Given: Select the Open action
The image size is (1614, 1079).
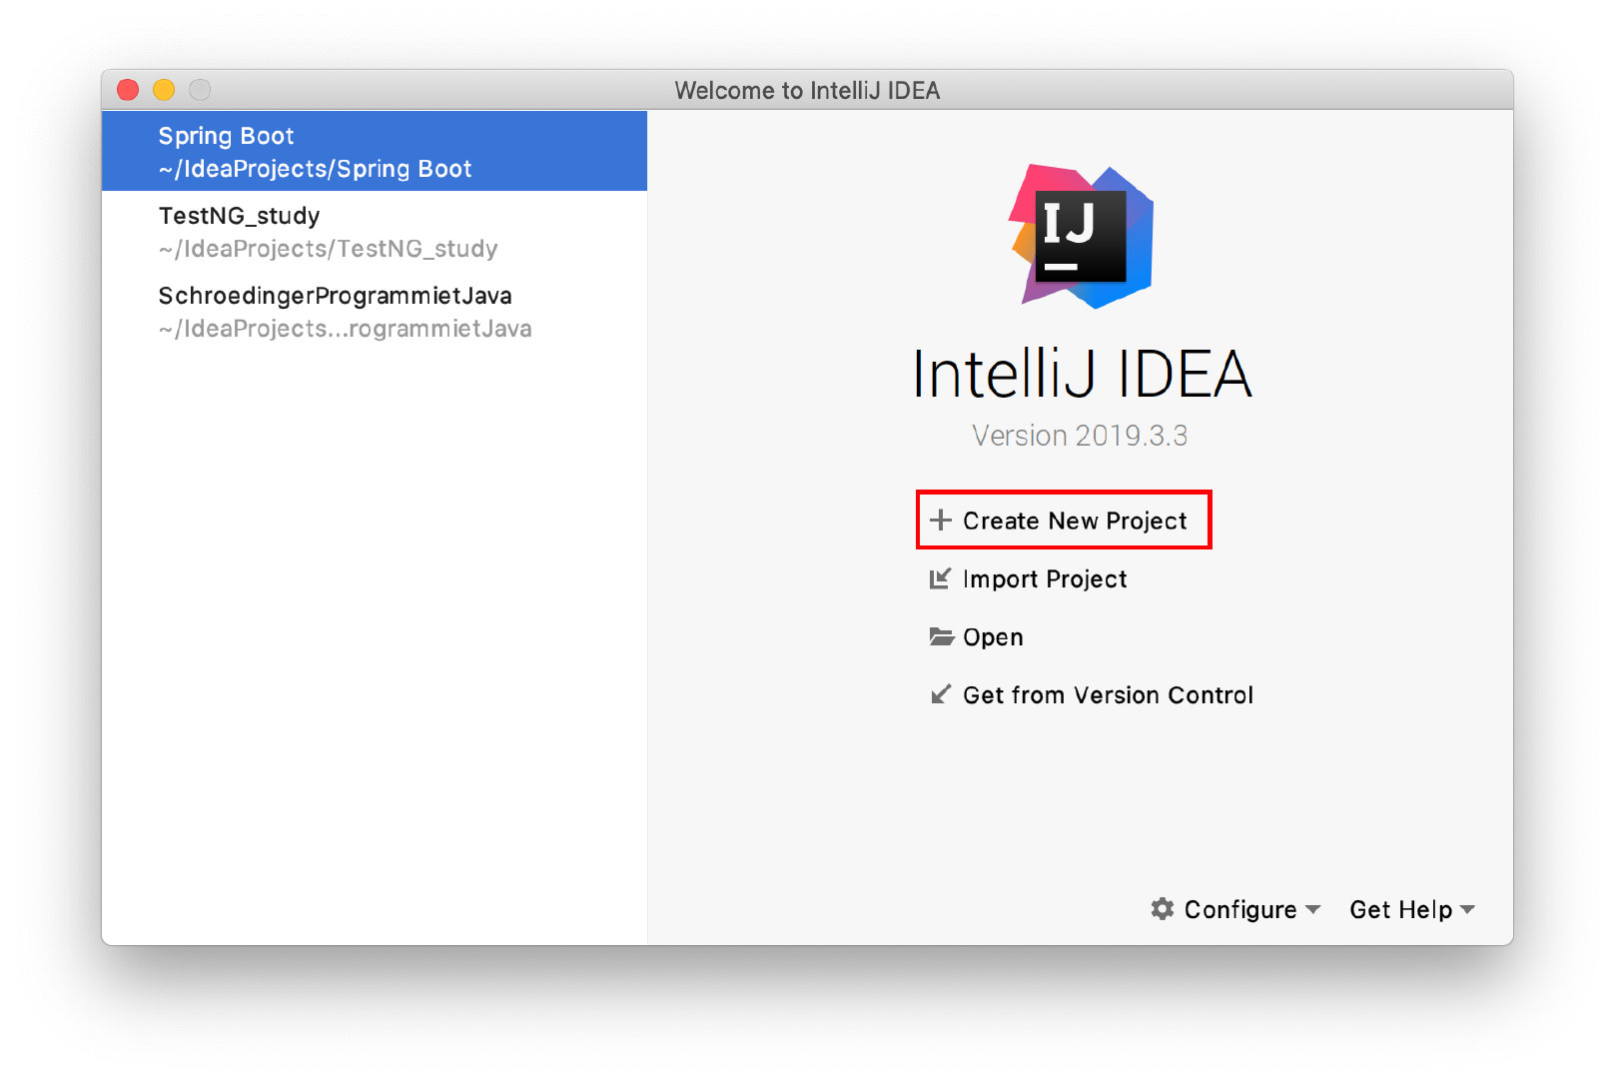Looking at the screenshot, I should tap(977, 636).
